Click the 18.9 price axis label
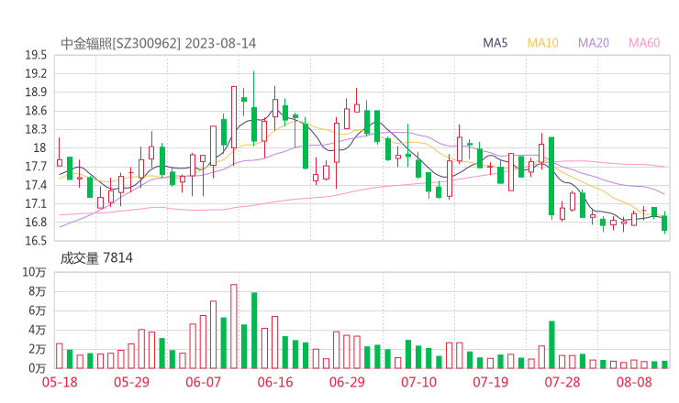Image resolution: width=679 pixels, height=403 pixels. (x=36, y=93)
